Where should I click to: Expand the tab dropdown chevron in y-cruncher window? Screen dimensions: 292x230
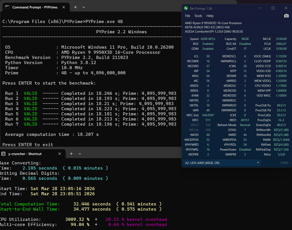coord(79,154)
